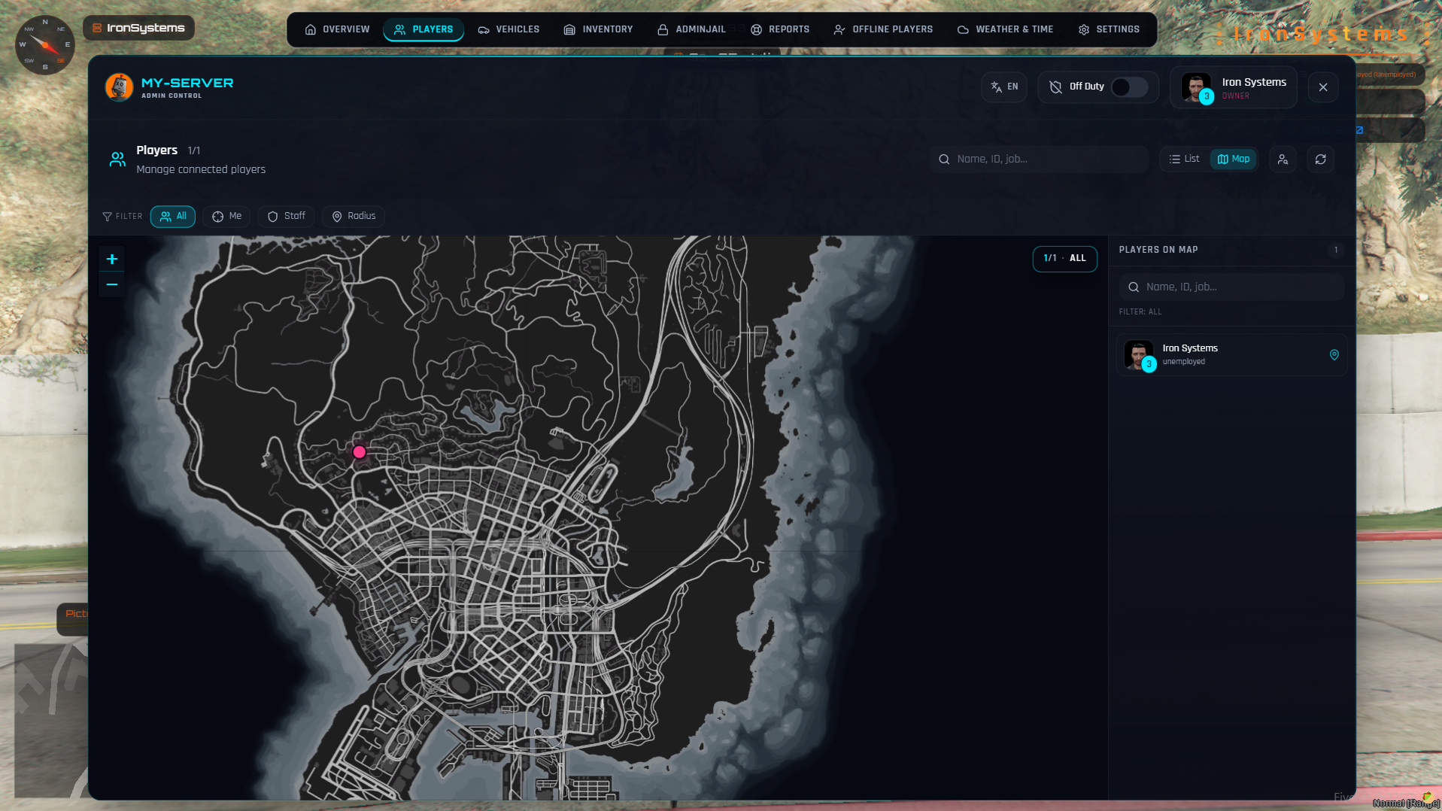Click the Players on Map search field
1442x811 pixels.
click(x=1232, y=287)
